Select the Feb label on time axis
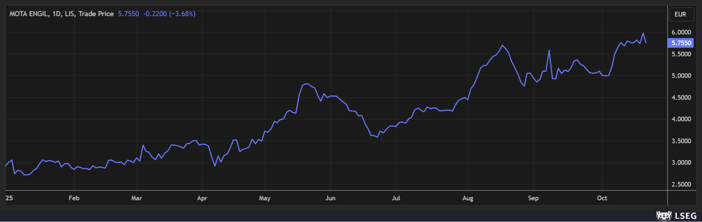Image resolution: width=702 pixels, height=222 pixels. tap(74, 198)
